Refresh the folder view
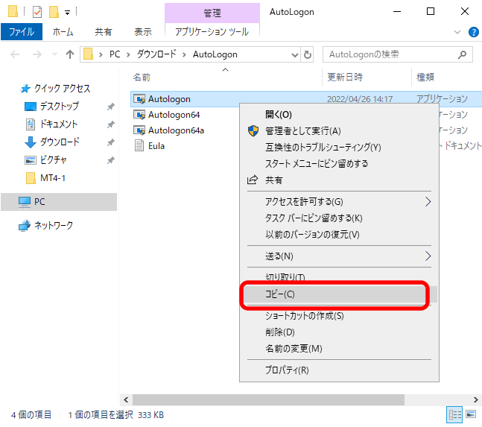Image resolution: width=482 pixels, height=427 pixels. [x=307, y=54]
